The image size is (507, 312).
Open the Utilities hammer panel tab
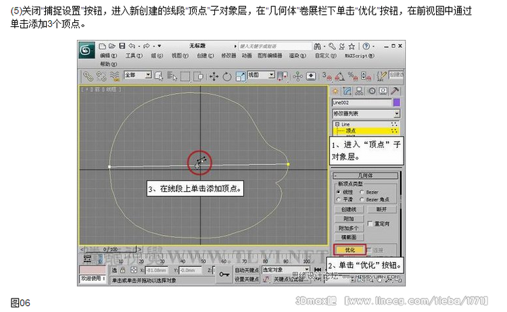coord(395,91)
